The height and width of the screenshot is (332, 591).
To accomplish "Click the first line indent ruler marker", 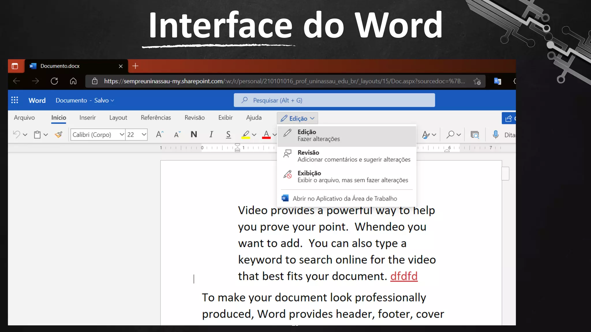I will point(237,145).
